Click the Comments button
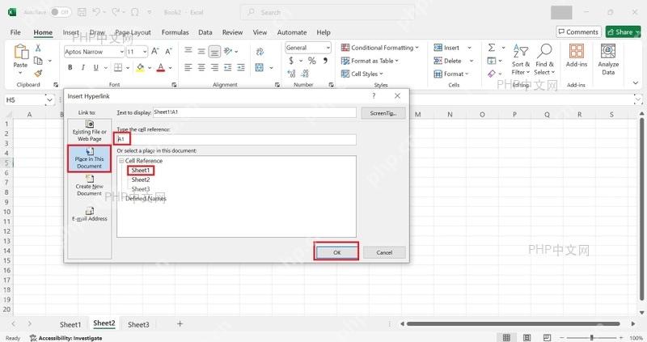The height and width of the screenshot is (342, 647). [578, 32]
